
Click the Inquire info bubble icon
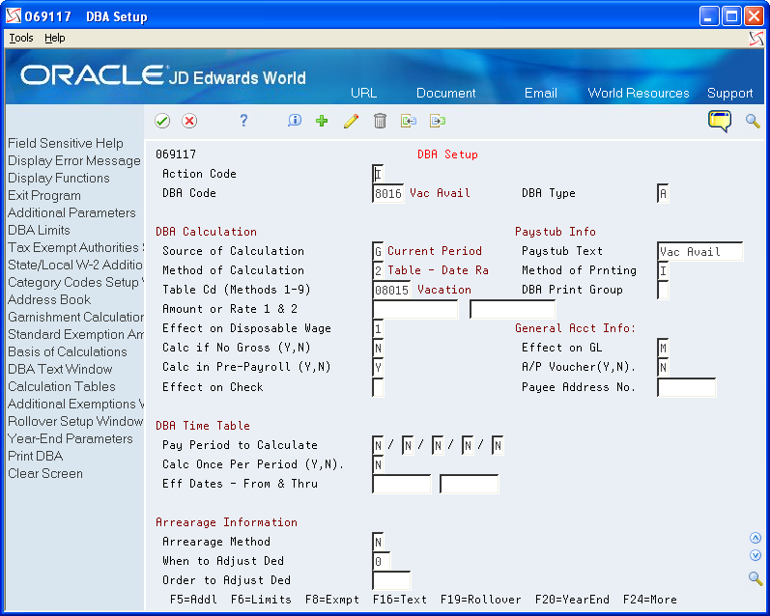coord(294,121)
